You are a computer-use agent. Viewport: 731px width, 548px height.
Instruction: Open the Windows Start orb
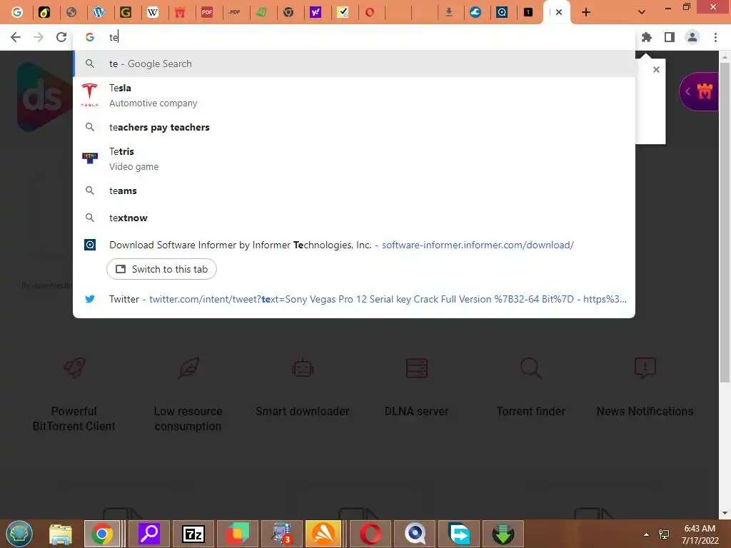point(19,534)
